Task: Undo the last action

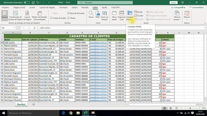Action: pyautogui.click(x=38, y=3)
